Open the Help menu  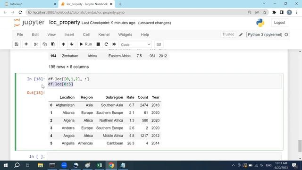(145, 34)
